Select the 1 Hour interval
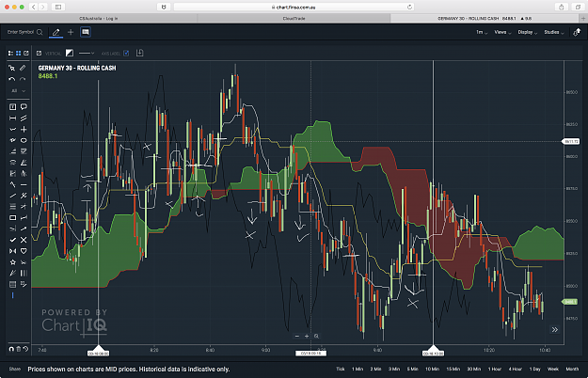The image size is (588, 378). coord(495,369)
